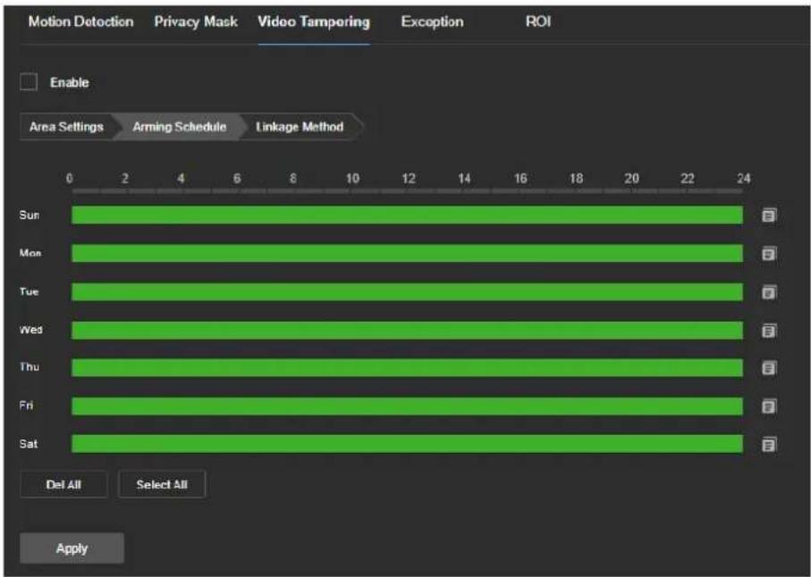Open the Area Settings step

(66, 127)
